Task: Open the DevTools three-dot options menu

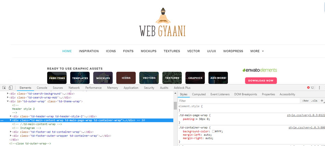Action: point(319,88)
